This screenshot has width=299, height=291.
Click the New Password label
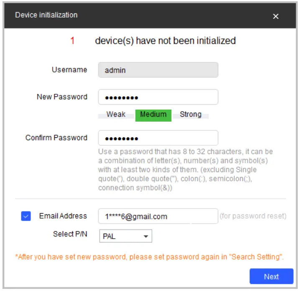click(62, 97)
